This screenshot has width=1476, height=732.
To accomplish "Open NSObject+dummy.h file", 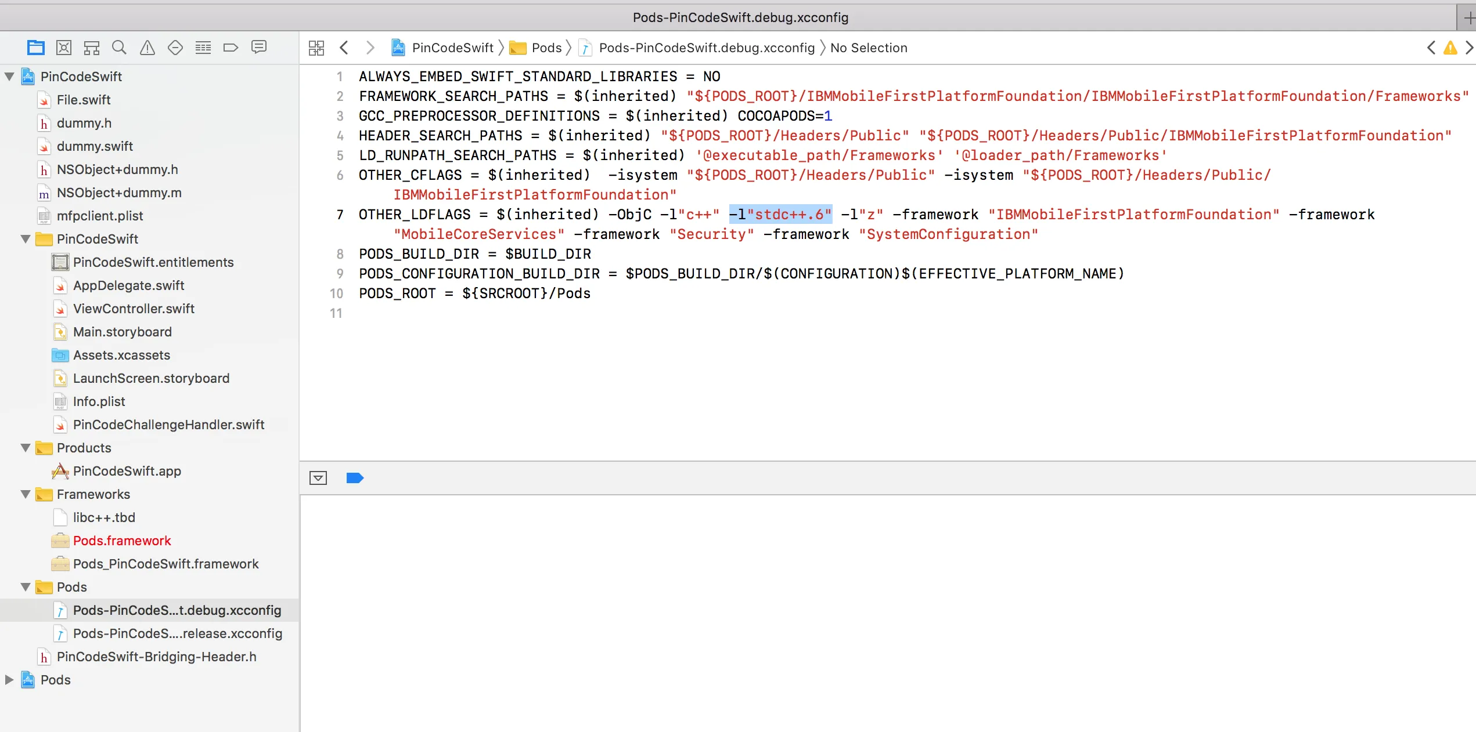I will (117, 169).
